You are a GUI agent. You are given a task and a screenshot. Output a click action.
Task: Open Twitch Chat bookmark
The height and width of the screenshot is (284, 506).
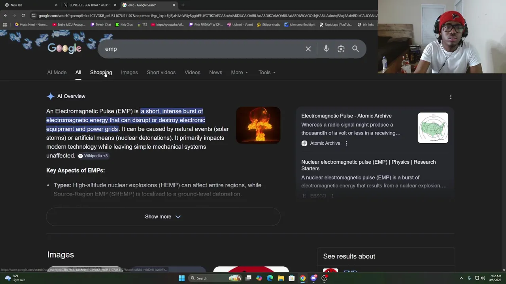tap(101, 24)
